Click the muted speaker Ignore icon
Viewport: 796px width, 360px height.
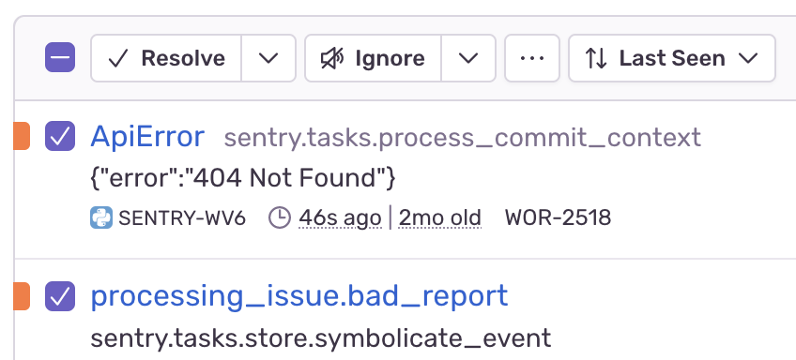click(332, 58)
